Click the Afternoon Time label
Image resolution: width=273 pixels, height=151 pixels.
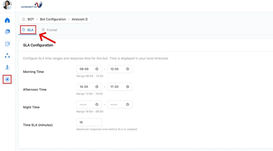coord(35,90)
